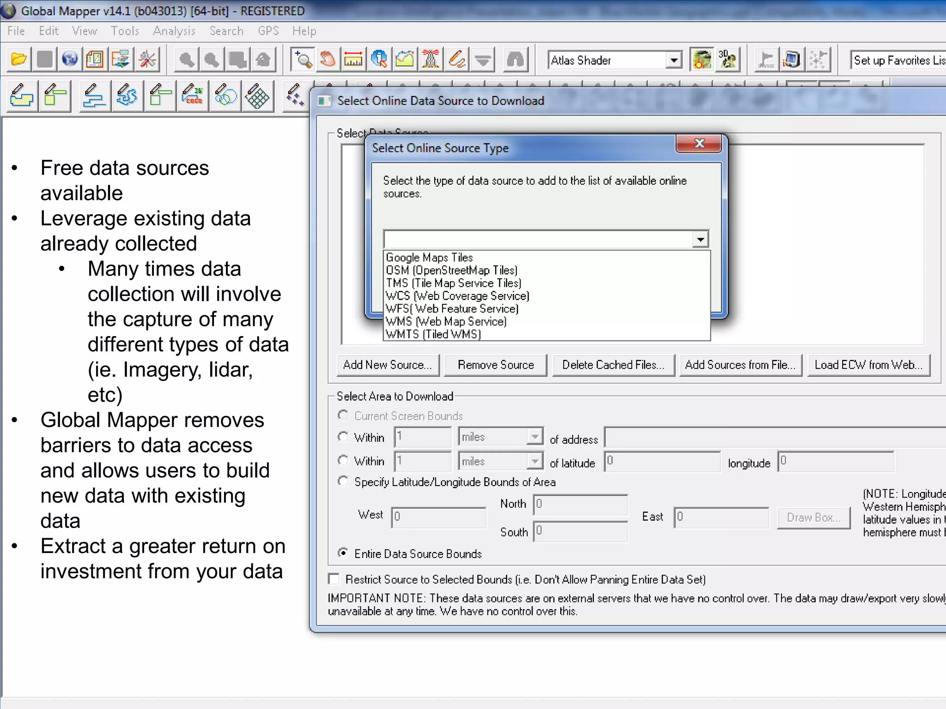
Task: Click the Add Sources from File button
Action: (740, 365)
